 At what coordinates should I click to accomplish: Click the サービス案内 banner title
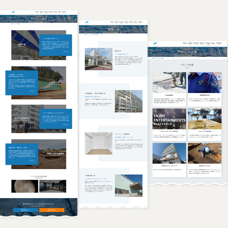coord(39,19)
